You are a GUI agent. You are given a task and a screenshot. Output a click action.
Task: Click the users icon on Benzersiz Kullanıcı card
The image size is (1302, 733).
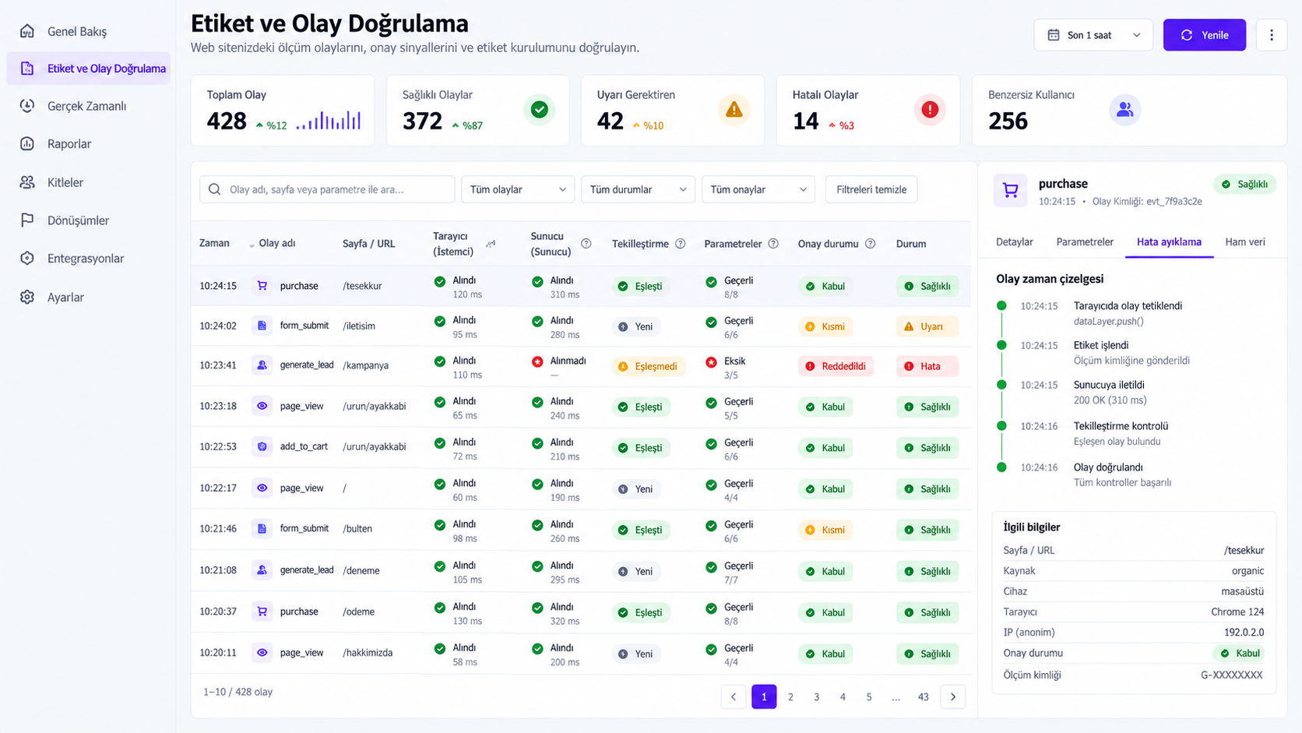coord(1125,110)
